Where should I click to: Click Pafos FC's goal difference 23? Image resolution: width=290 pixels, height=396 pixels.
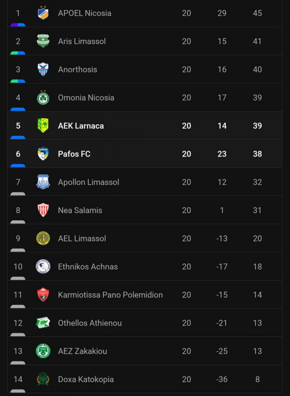coord(222,154)
